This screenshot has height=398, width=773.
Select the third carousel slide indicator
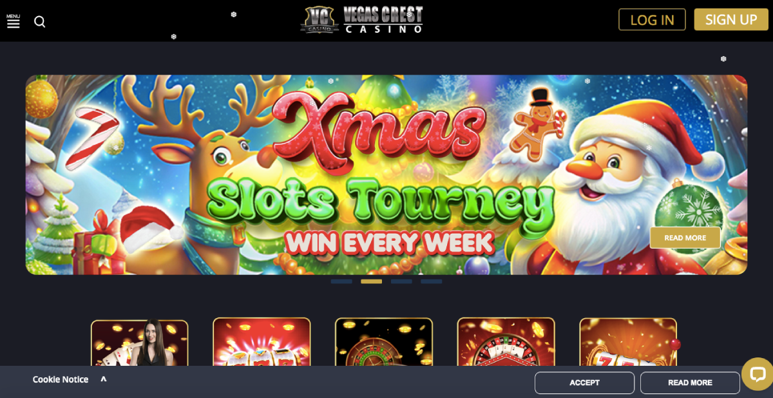401,281
